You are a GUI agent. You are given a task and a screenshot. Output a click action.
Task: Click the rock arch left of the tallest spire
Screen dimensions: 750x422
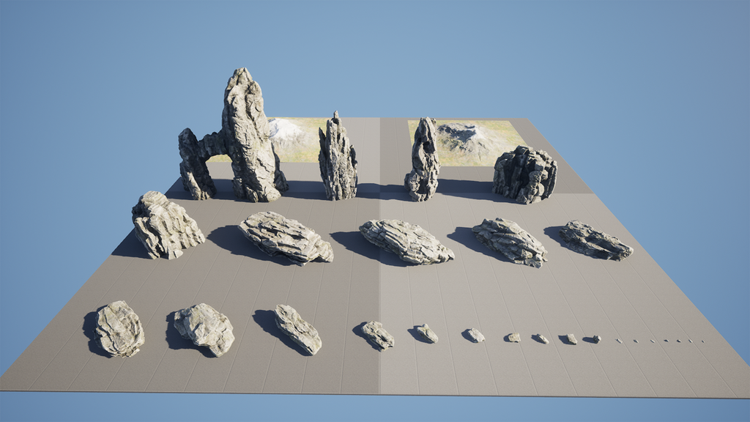195,163
